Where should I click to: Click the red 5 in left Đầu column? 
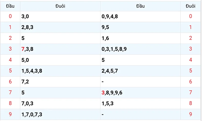click(10, 71)
